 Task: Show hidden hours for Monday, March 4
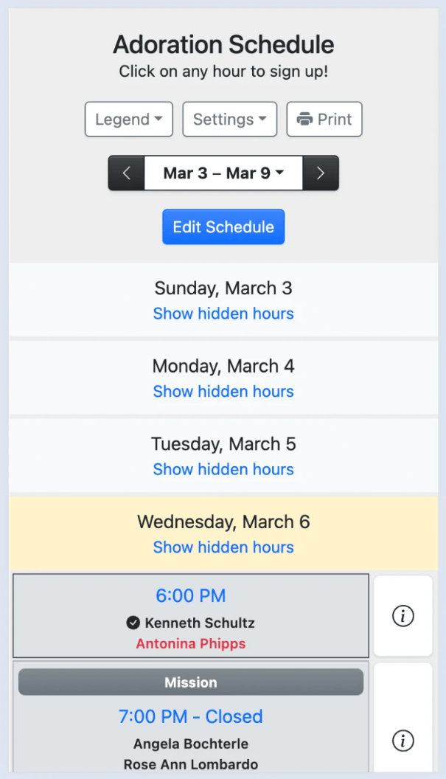(x=223, y=391)
